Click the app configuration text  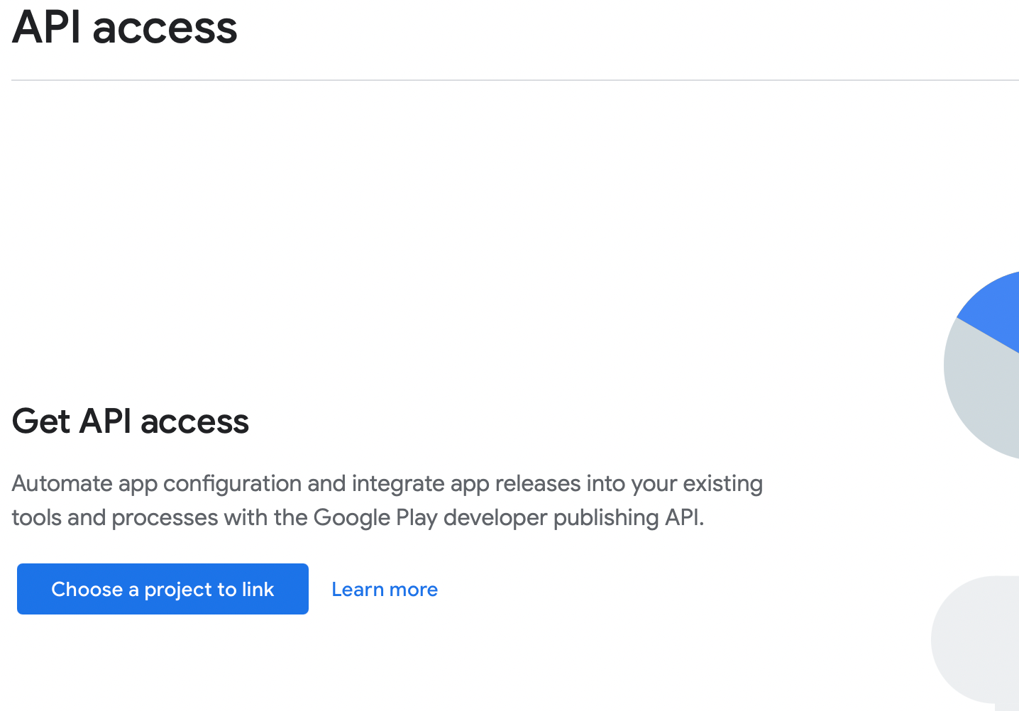tap(210, 483)
